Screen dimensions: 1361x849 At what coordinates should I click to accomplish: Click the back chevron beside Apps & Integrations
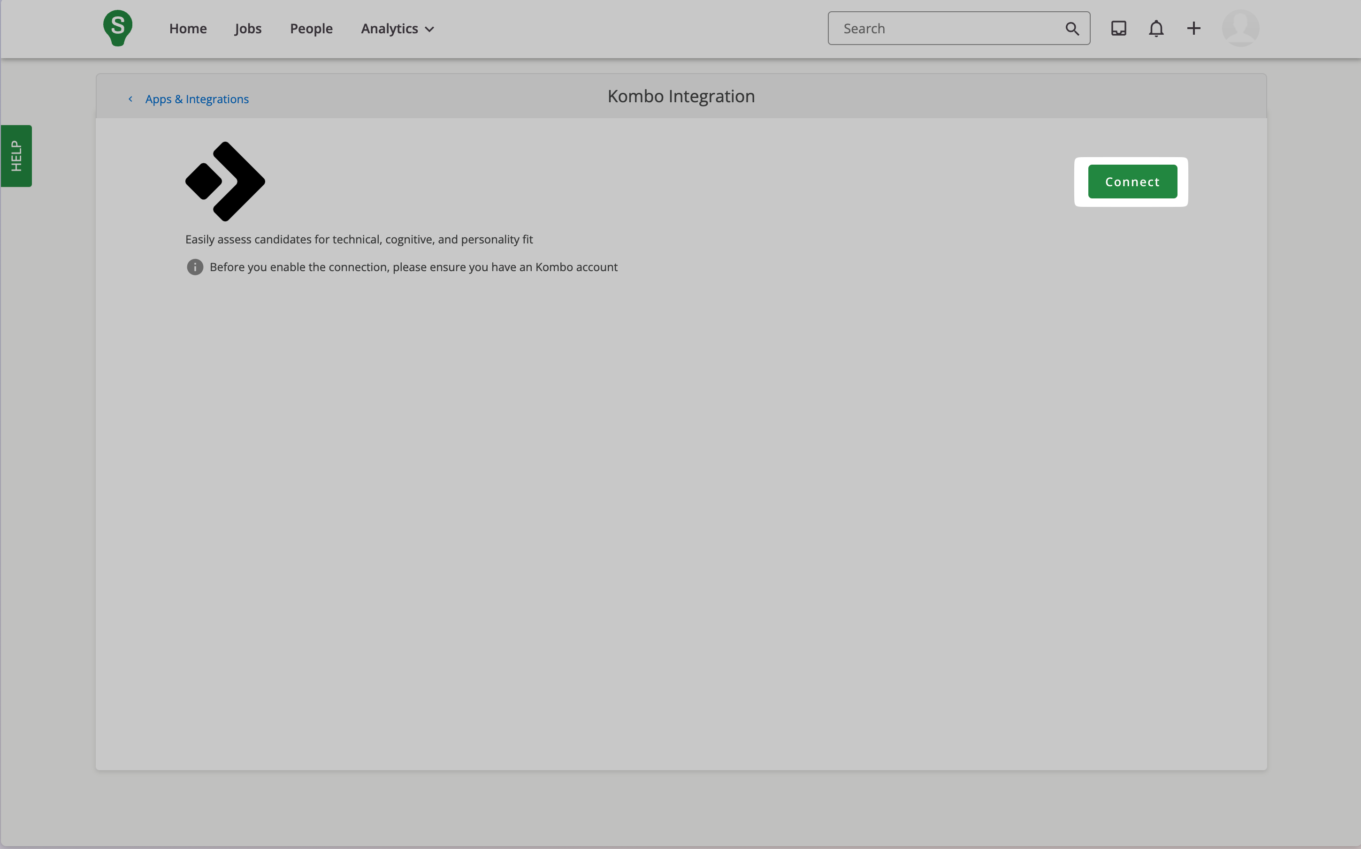[x=130, y=99]
